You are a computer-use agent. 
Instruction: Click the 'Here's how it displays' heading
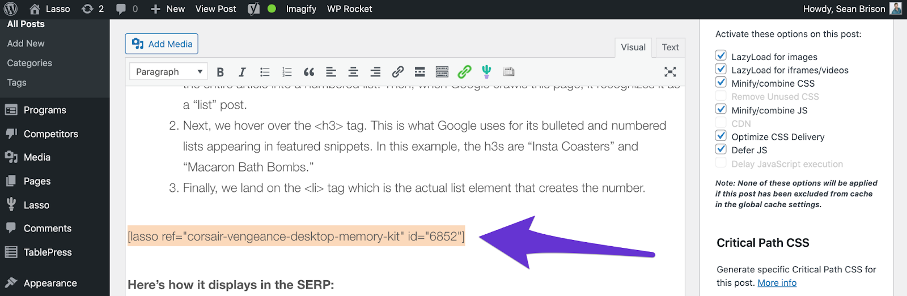pos(231,285)
